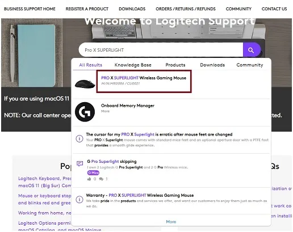293x232 pixels.
Task: Click the comments icon under community post
Action: pyautogui.click(x=101, y=179)
